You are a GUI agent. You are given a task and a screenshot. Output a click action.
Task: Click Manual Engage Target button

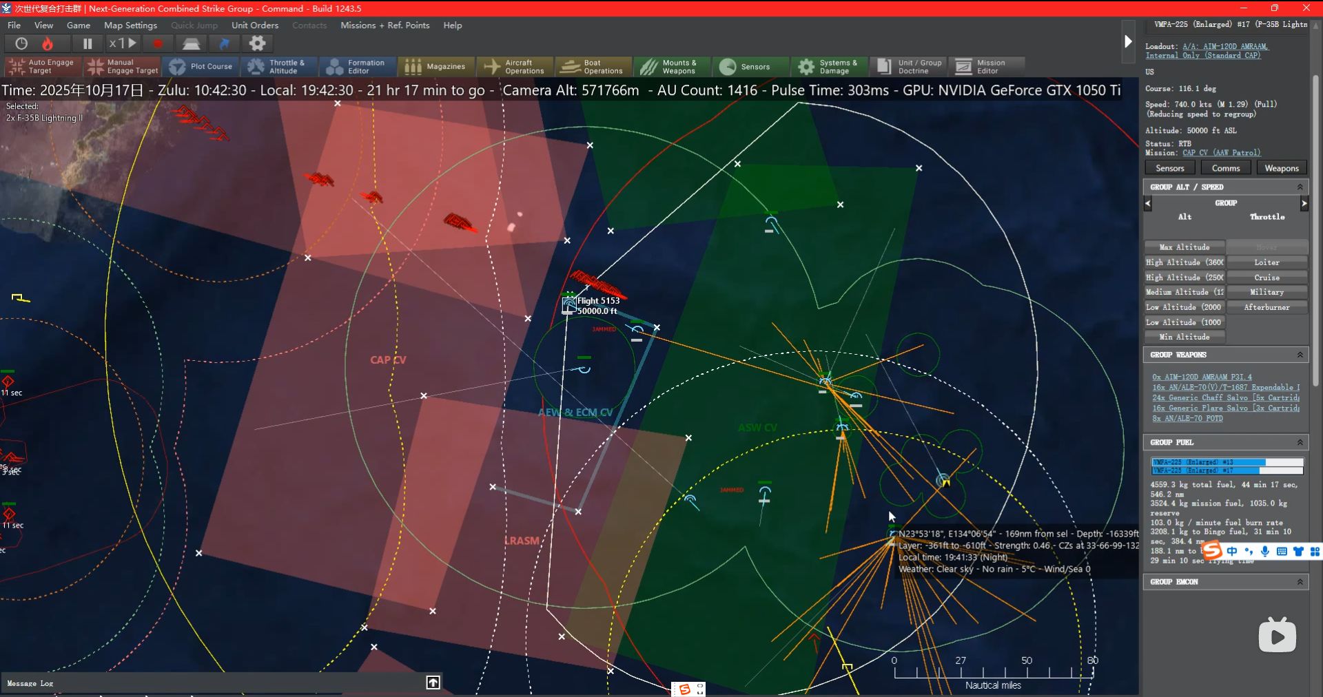click(x=122, y=67)
